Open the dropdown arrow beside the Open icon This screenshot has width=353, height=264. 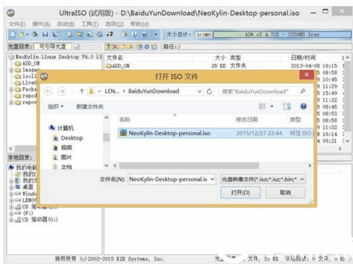[x=27, y=35]
